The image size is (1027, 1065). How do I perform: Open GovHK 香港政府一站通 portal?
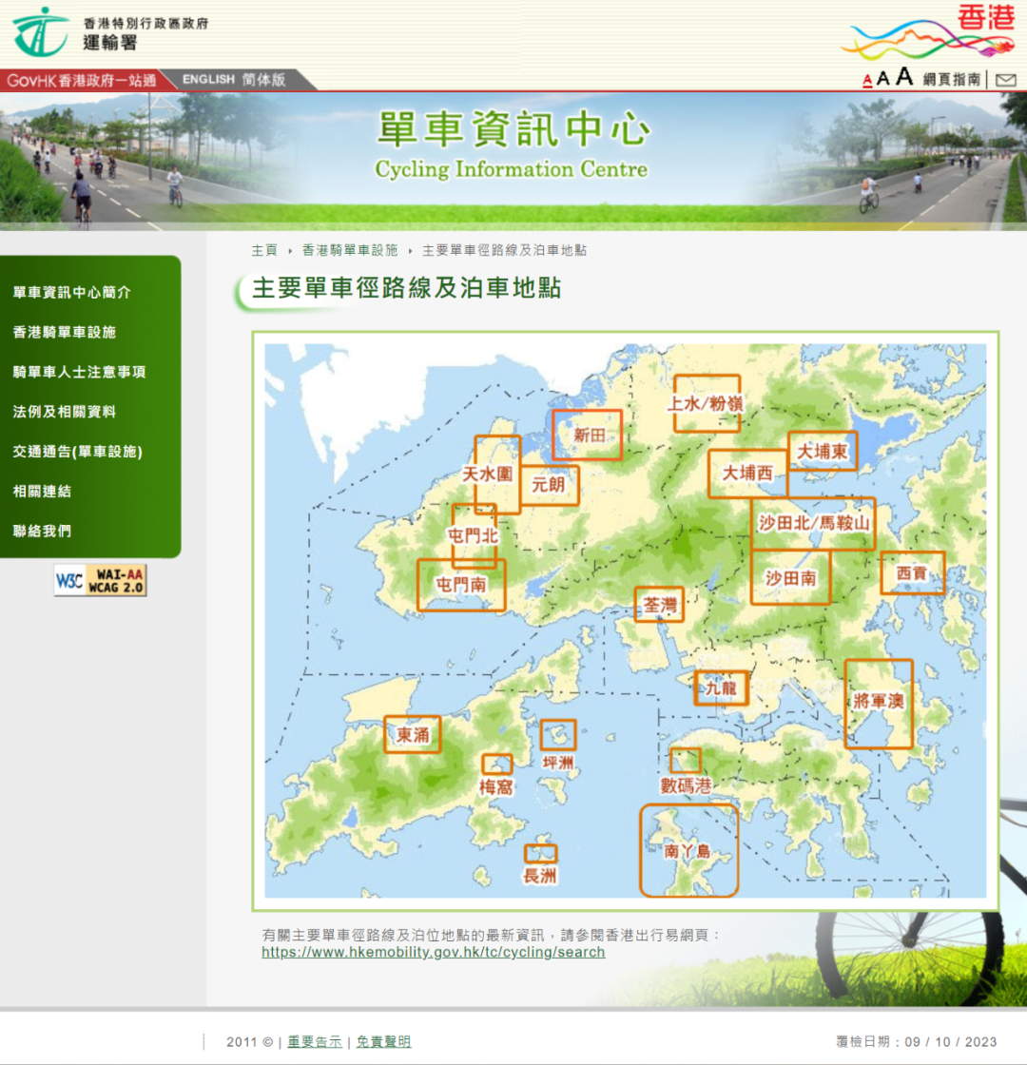click(x=80, y=80)
